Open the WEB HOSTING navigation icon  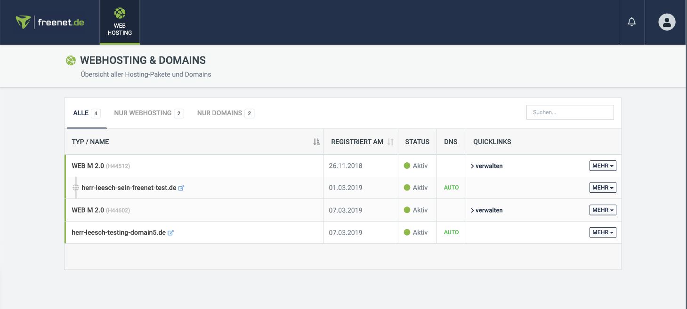[x=120, y=21]
